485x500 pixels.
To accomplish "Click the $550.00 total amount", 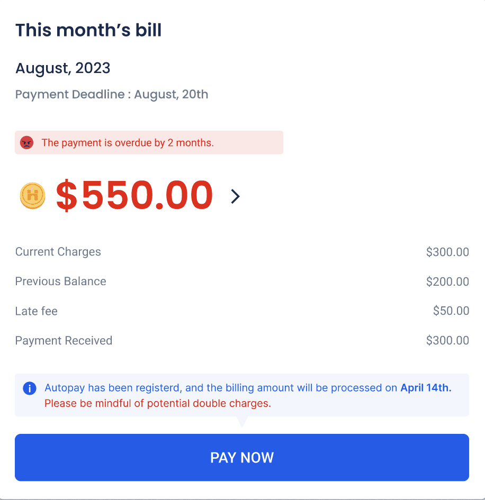I will (134, 196).
